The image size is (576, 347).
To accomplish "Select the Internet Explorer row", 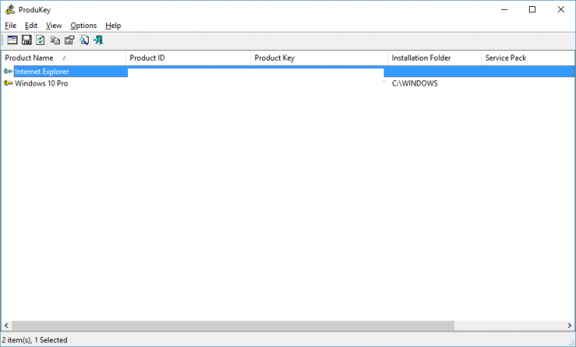I will coord(288,72).
